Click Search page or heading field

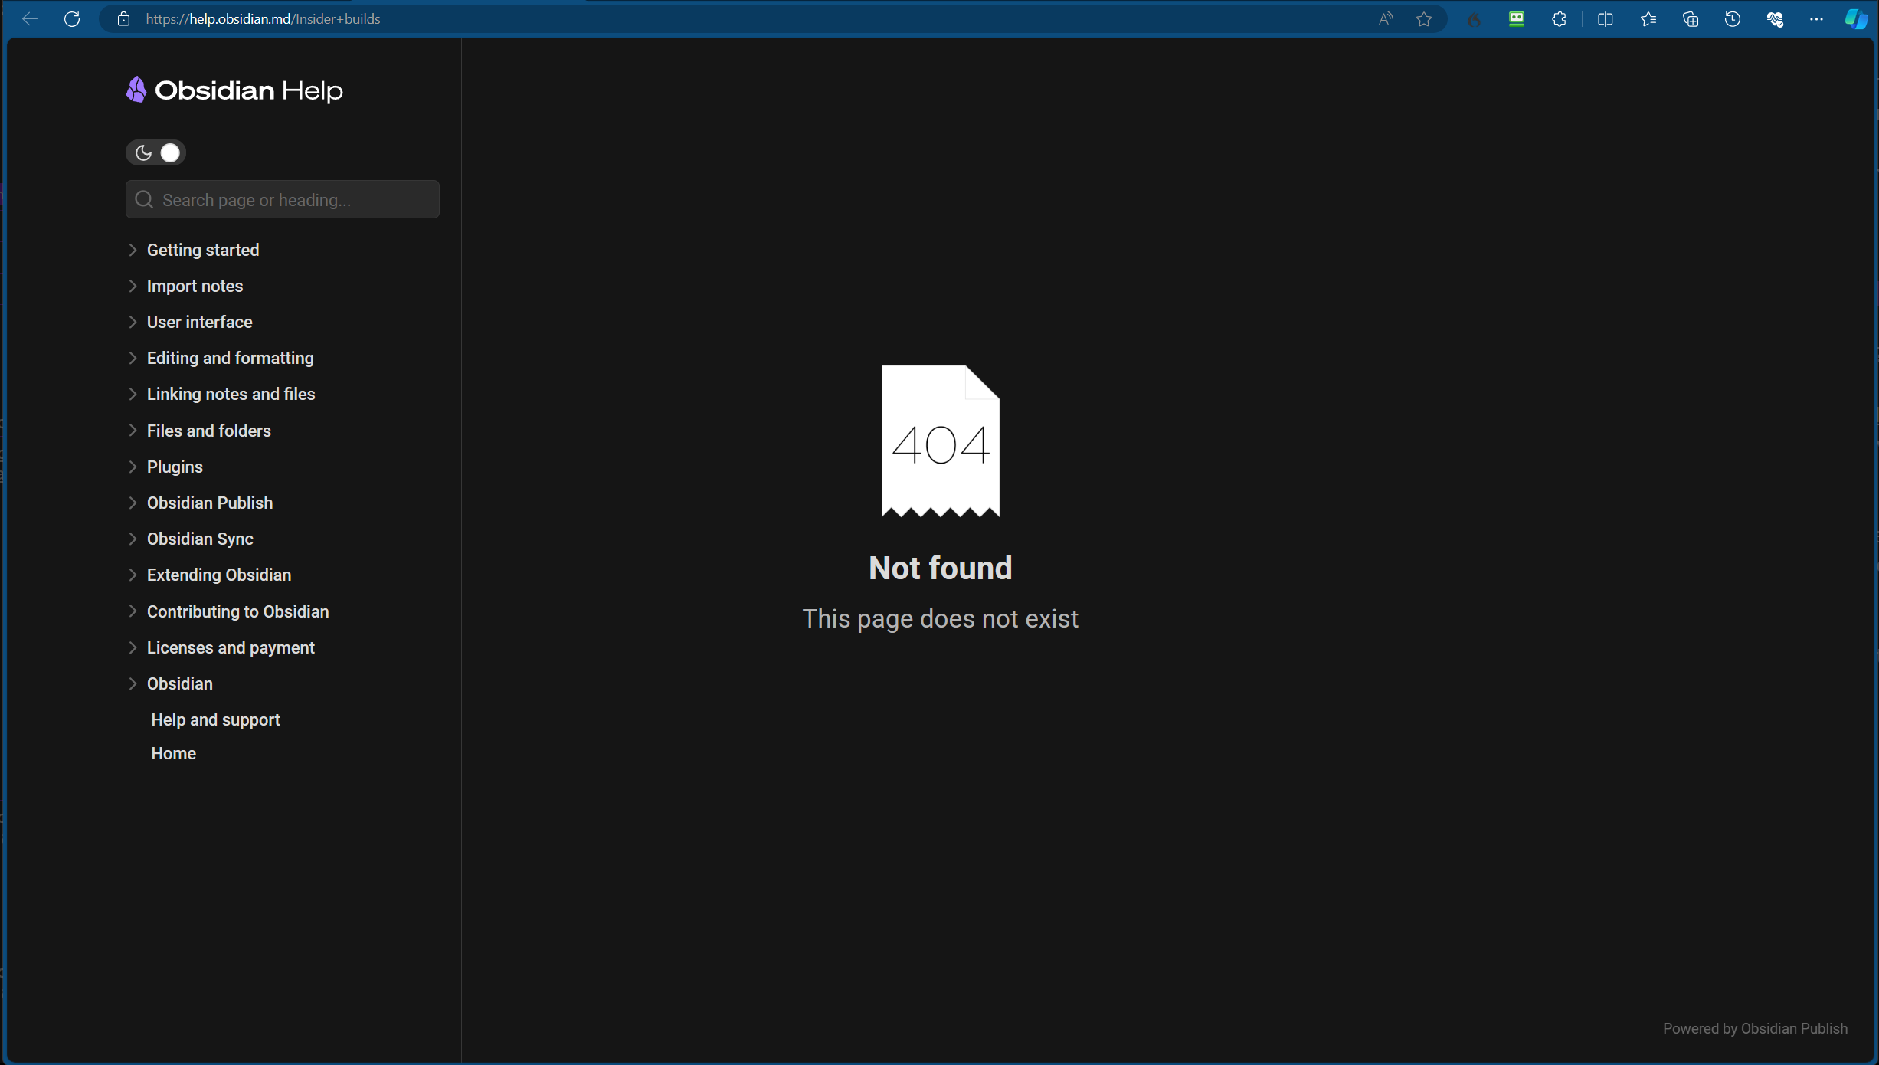(291, 200)
